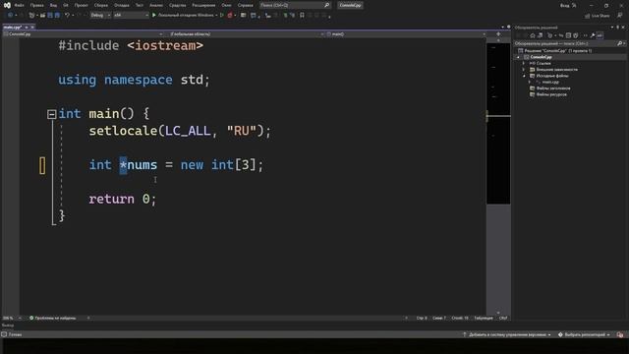Click Solution Explorer search magnifier icon
The image size is (629, 354).
(620, 43)
